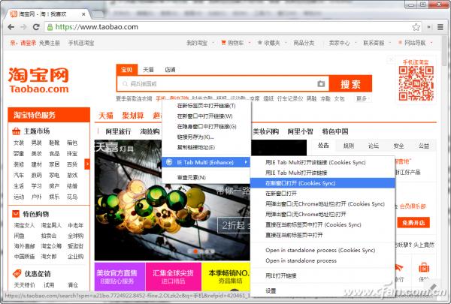Click the shopping cart icon
This screenshot has height=304, width=451.
223,43
